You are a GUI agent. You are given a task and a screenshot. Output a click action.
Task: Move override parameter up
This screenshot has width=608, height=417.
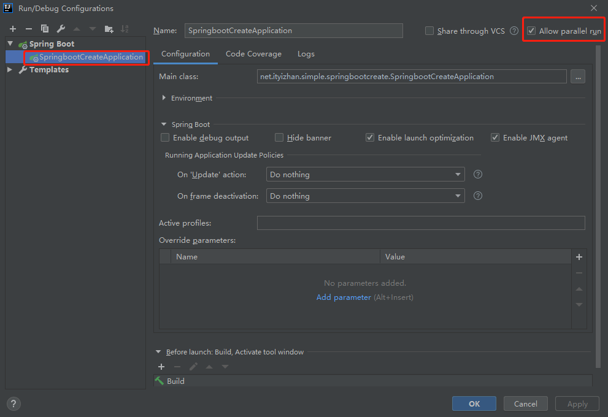(579, 289)
